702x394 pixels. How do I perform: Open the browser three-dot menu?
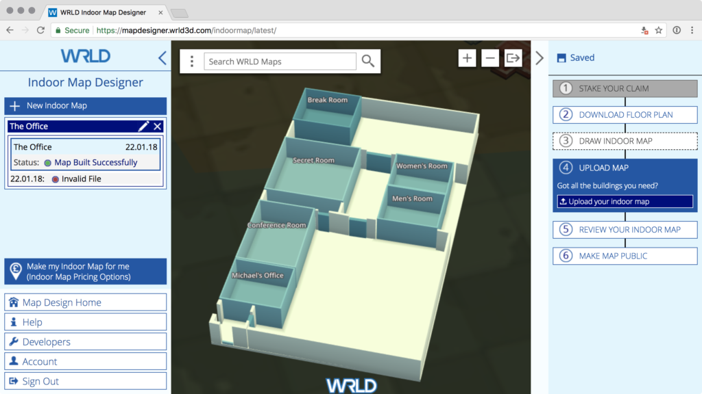click(692, 30)
